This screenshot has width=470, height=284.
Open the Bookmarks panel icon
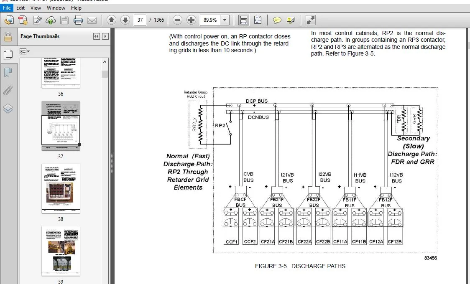point(8,72)
